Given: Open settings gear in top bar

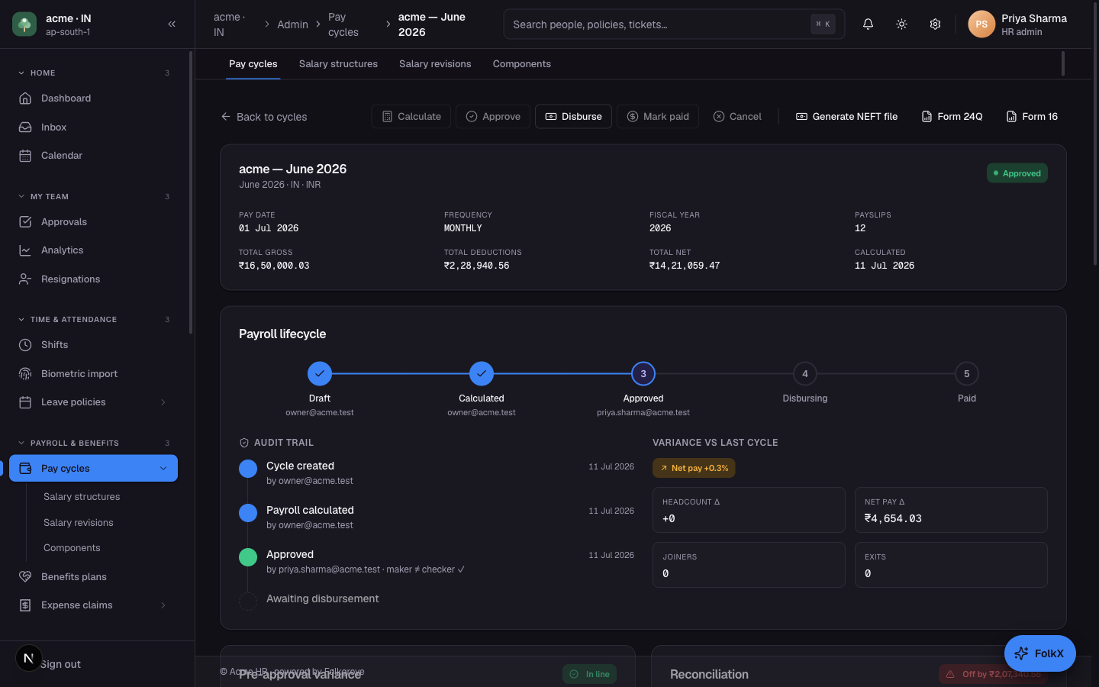Looking at the screenshot, I should [935, 24].
